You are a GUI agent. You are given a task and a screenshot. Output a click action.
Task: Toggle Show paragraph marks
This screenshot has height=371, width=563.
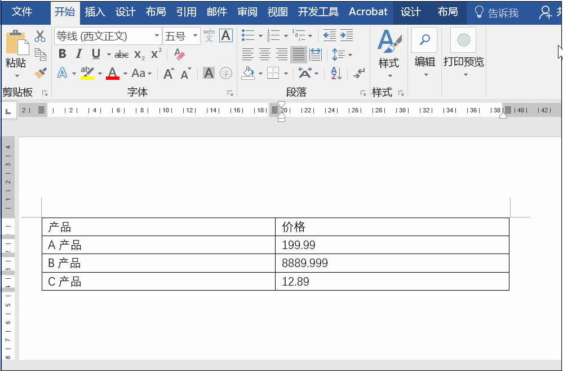358,73
